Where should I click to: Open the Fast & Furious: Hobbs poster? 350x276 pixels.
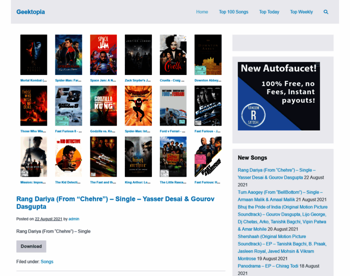coord(208,157)
